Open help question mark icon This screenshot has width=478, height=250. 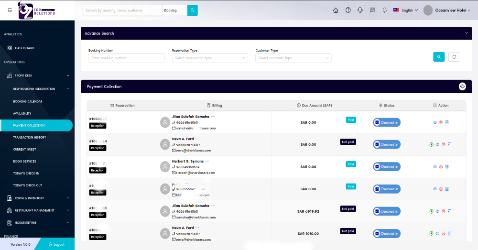pyautogui.click(x=348, y=10)
